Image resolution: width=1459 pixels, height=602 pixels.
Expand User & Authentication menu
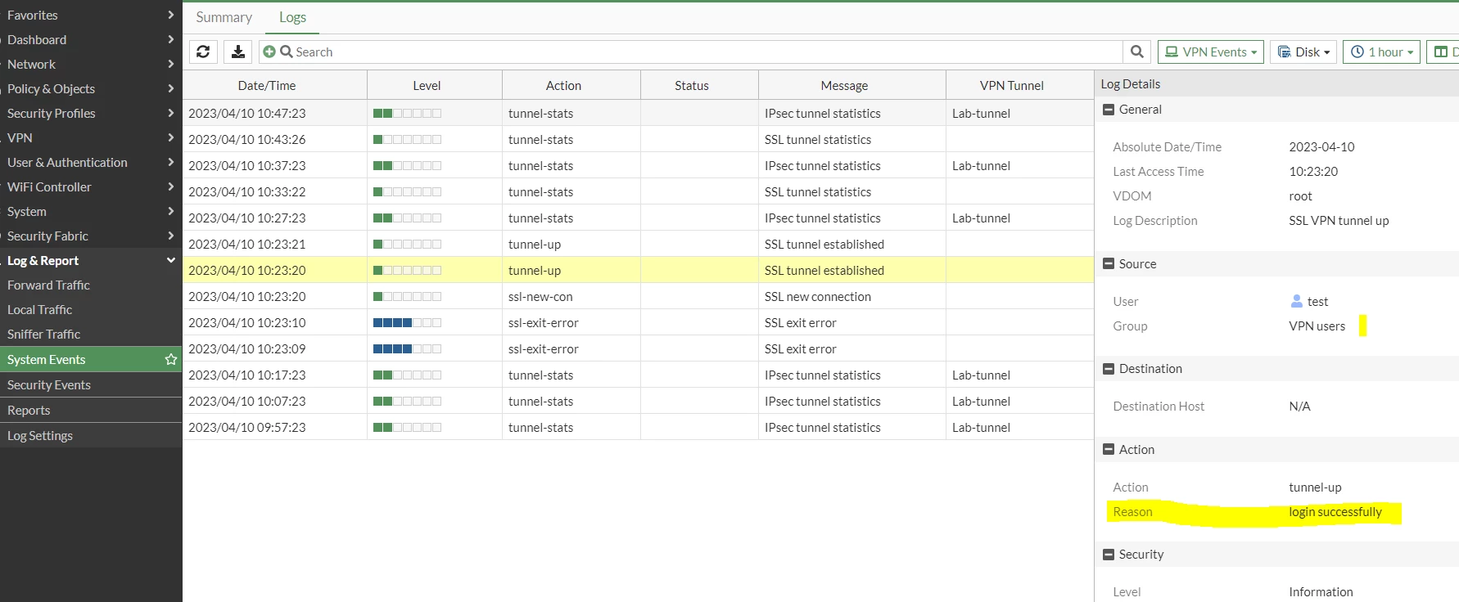click(x=91, y=162)
